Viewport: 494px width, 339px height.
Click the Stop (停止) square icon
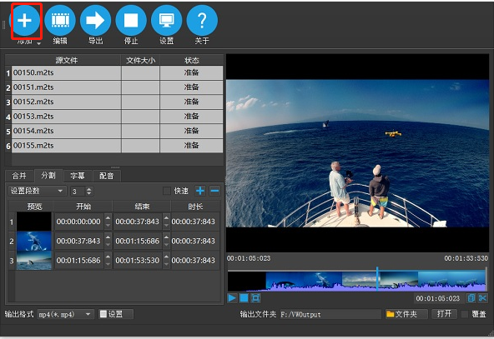131,21
